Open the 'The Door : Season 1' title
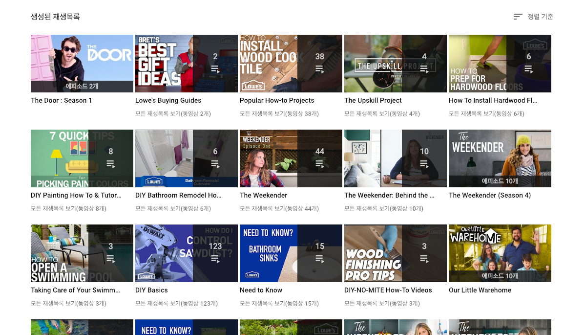585x335 pixels. [61, 100]
